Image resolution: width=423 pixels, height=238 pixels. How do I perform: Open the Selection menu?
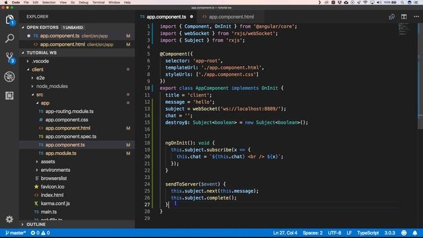pyautogui.click(x=49, y=2)
